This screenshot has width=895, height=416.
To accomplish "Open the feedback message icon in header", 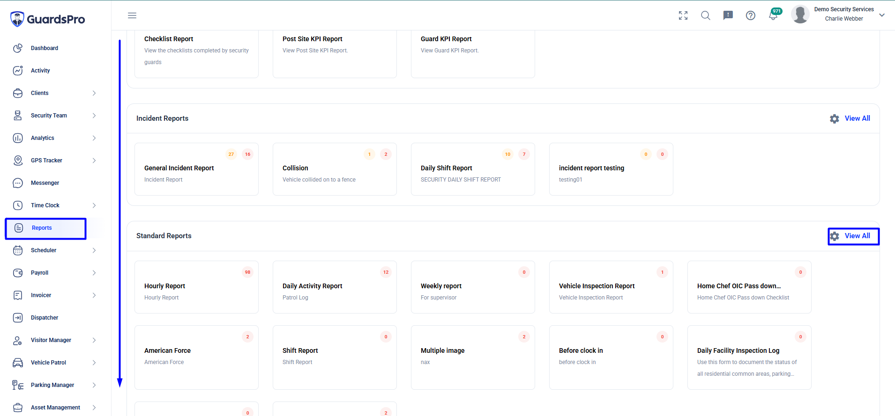I will (x=728, y=15).
